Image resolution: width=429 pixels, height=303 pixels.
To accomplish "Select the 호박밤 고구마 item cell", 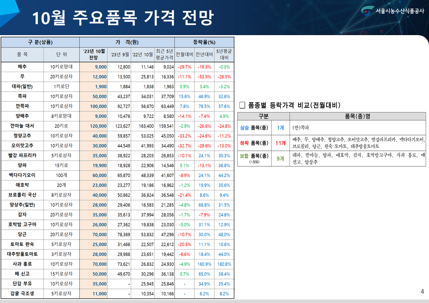I will pos(22,225).
